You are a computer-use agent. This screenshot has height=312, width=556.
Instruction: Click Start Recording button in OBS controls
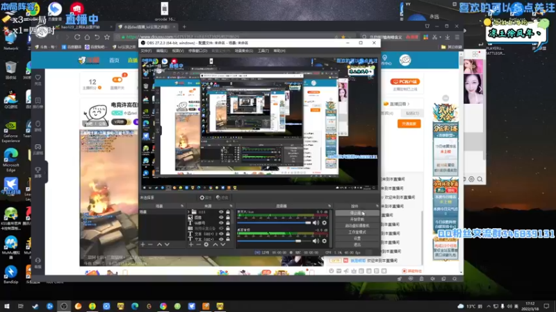click(x=357, y=219)
